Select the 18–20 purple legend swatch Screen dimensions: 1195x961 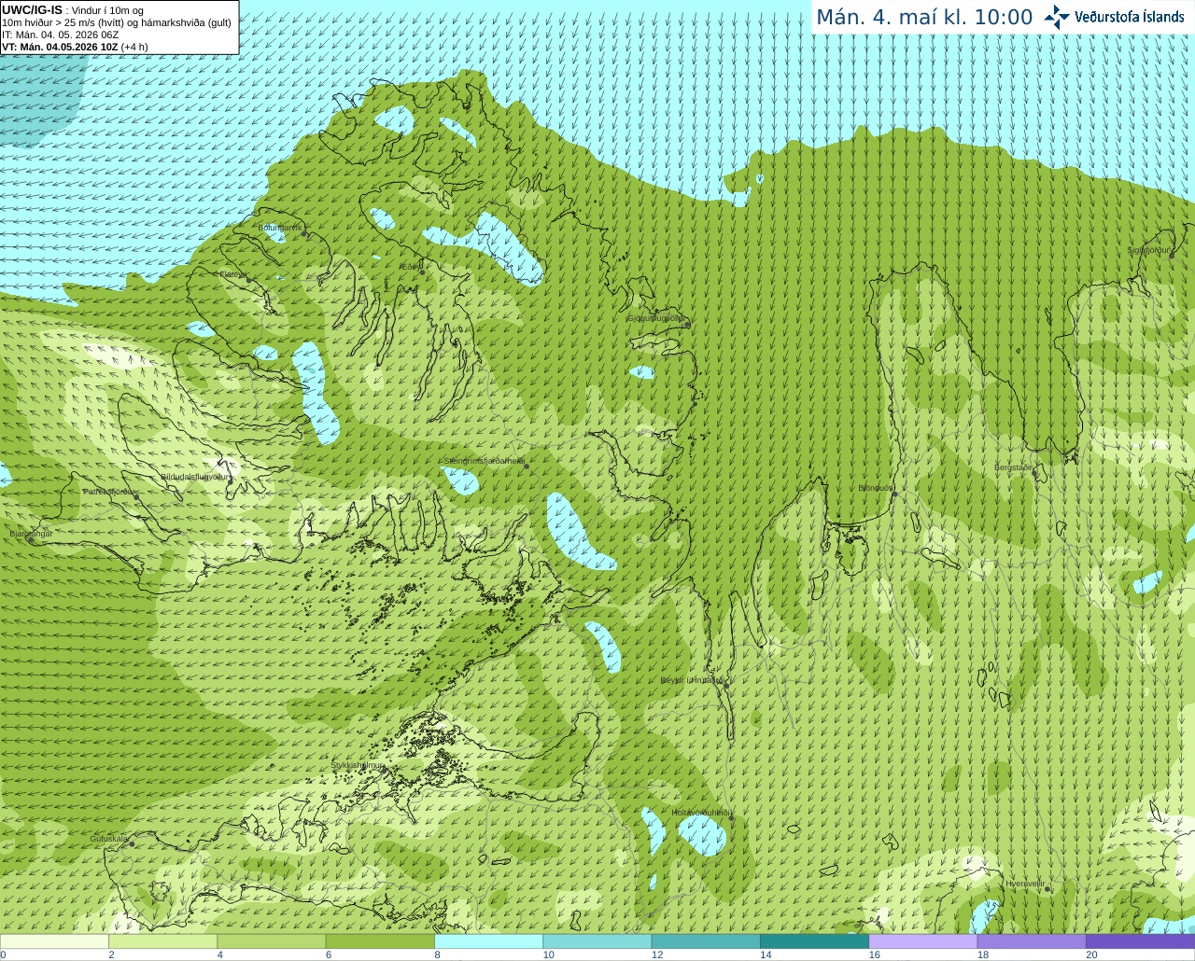click(x=1031, y=941)
